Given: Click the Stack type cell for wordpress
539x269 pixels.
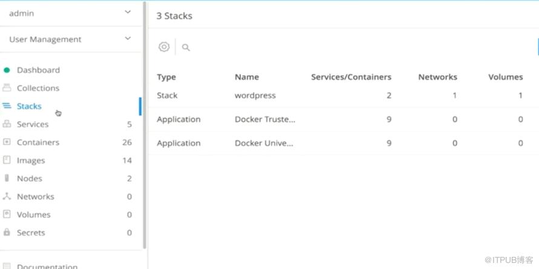Looking at the screenshot, I should [167, 95].
